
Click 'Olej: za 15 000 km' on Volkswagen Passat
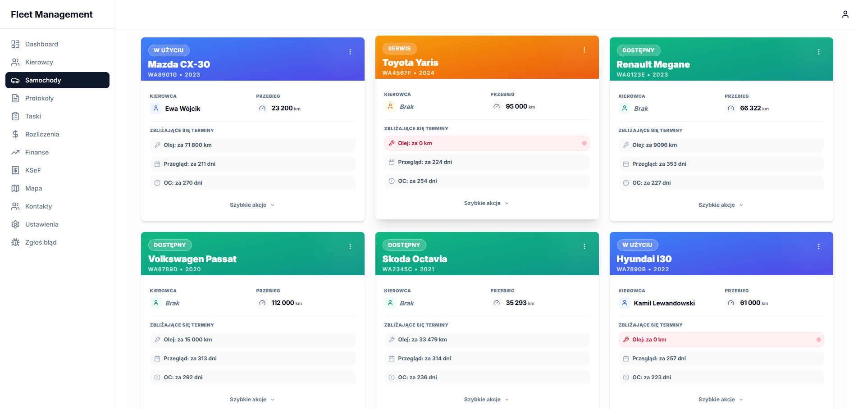click(253, 340)
